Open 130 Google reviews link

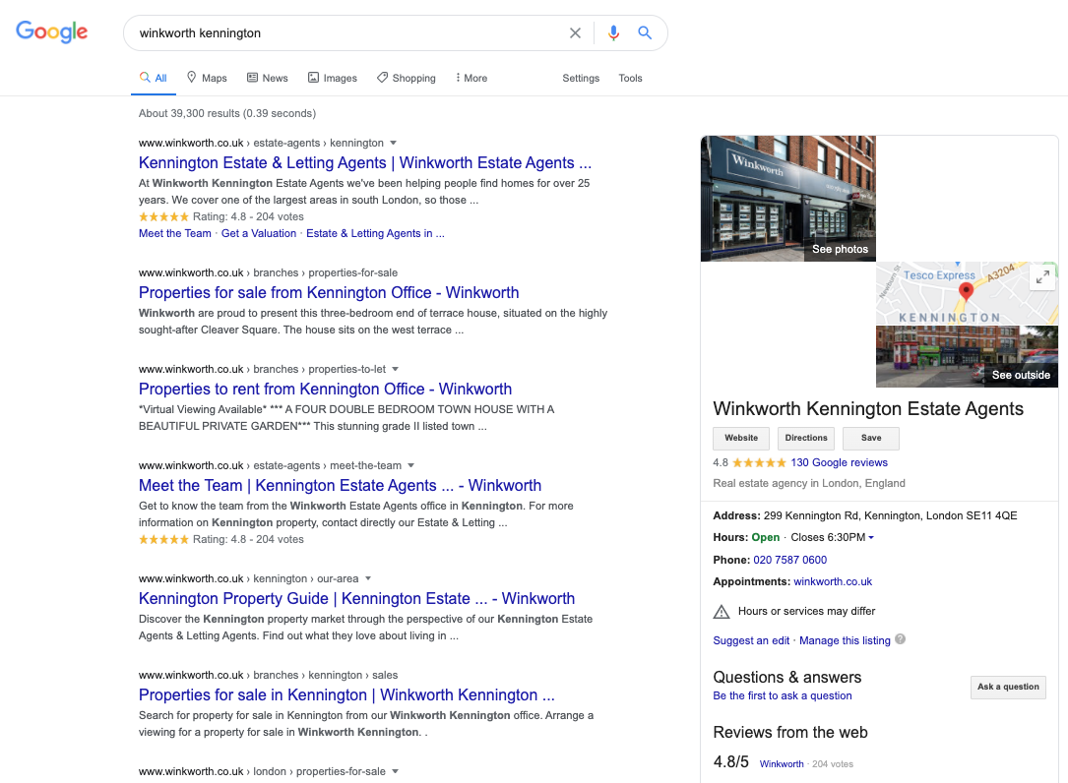coord(839,462)
